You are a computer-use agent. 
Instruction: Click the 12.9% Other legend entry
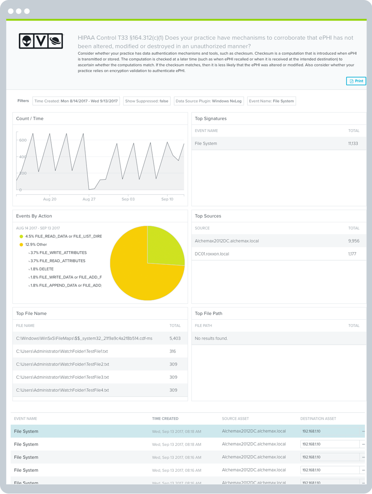(36, 245)
